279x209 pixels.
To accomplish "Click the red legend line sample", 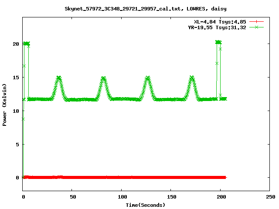I will click(x=256, y=22).
